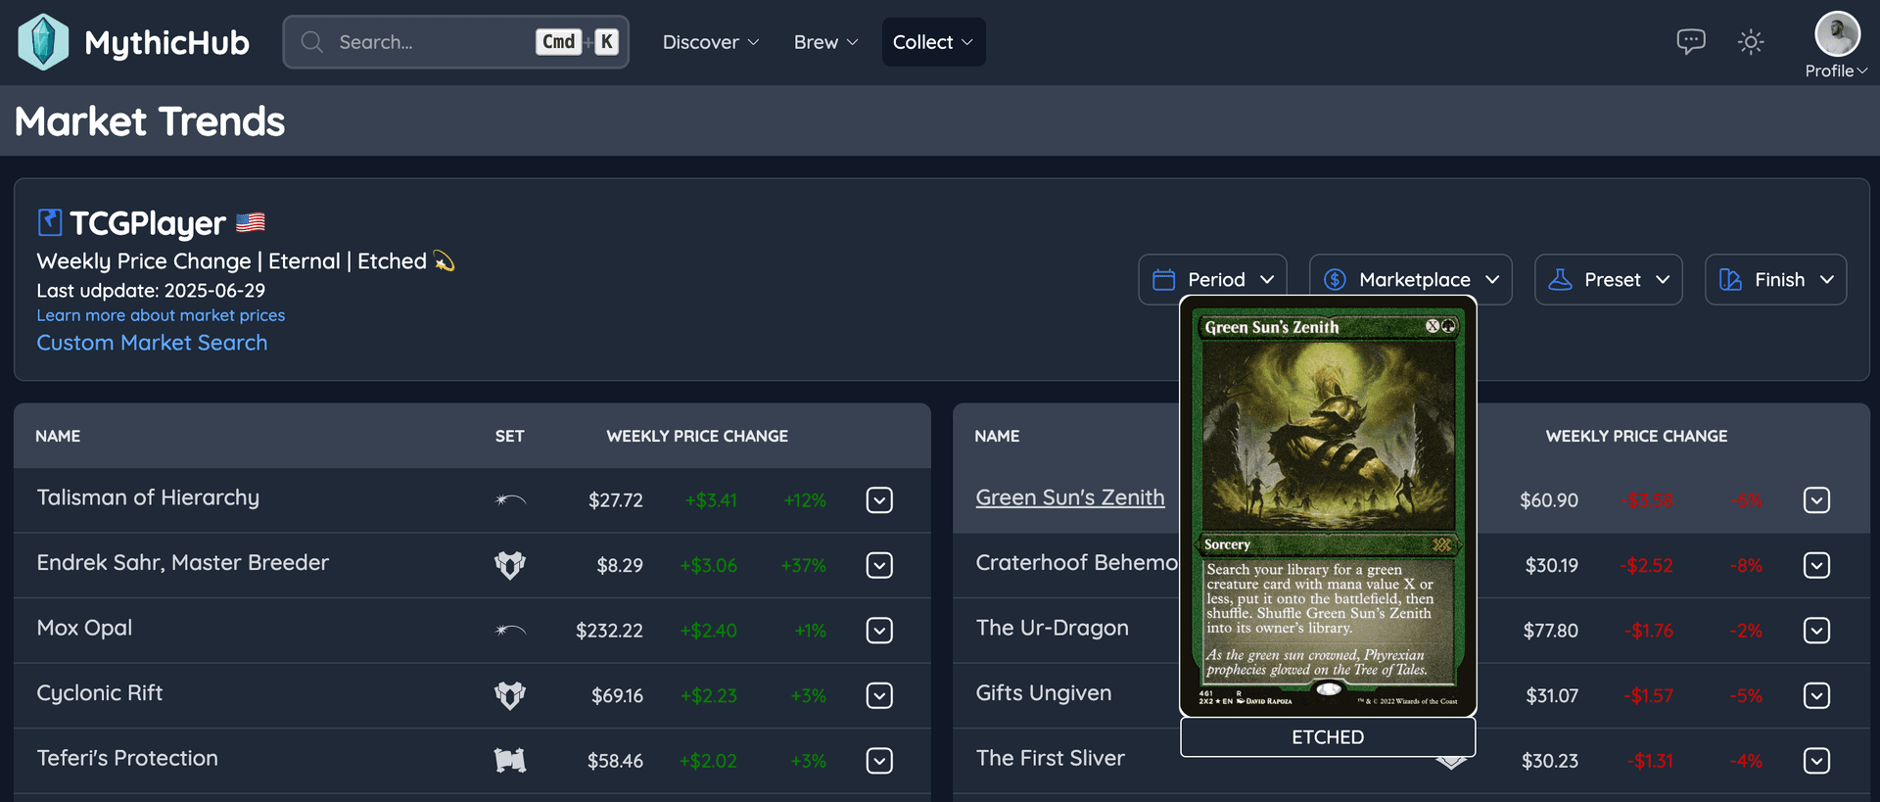Click the +37% Endrek Sahr change
Viewport: 1880px width, 802px height.
tap(803, 565)
